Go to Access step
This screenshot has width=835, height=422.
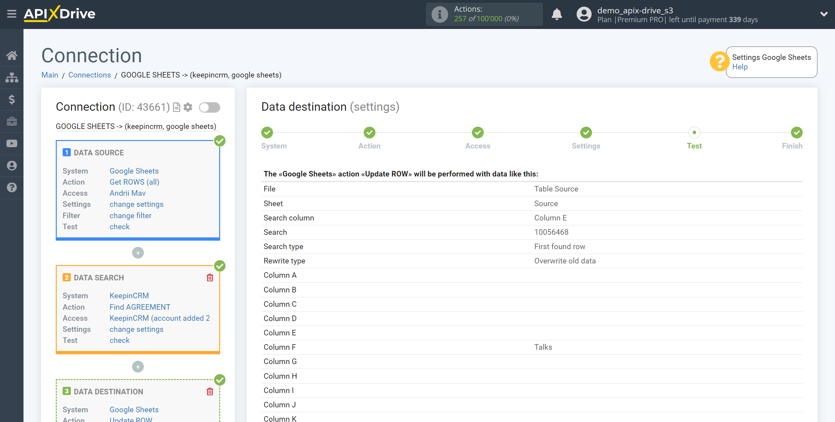(478, 133)
